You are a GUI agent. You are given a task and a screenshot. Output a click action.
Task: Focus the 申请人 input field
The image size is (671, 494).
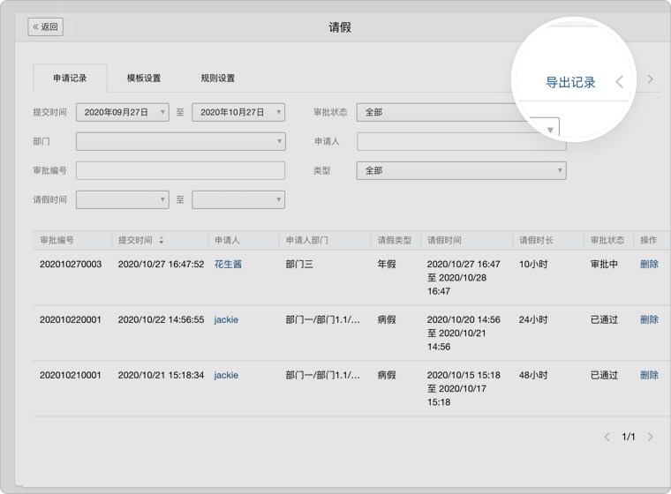461,141
